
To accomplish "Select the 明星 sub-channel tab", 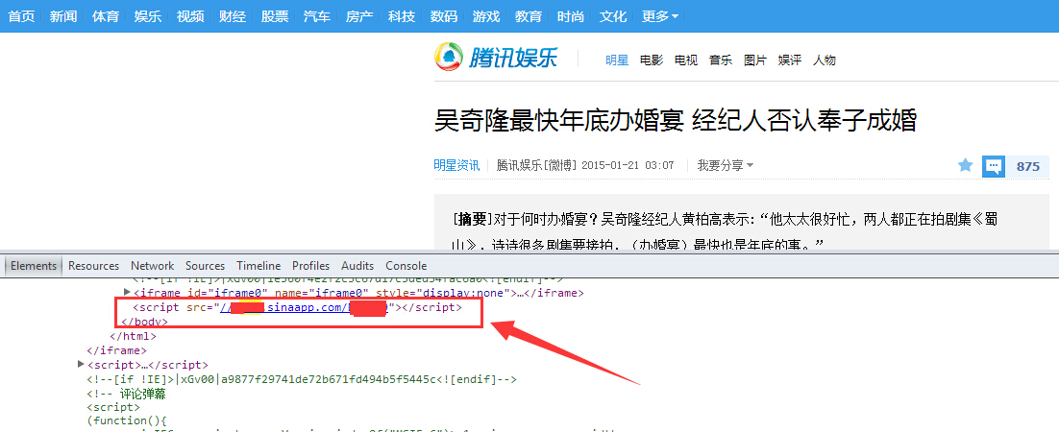I will pos(617,60).
